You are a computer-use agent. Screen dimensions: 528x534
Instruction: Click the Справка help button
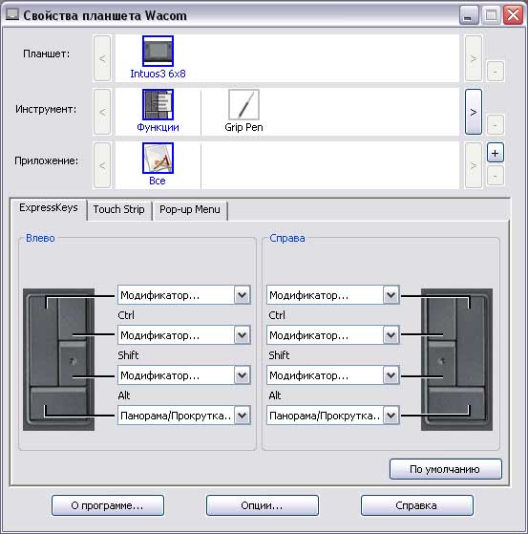416,505
